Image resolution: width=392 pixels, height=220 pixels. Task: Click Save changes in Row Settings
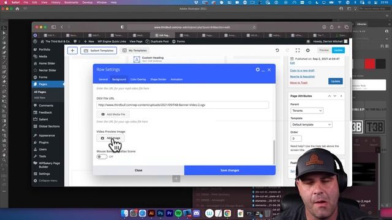tap(230, 170)
